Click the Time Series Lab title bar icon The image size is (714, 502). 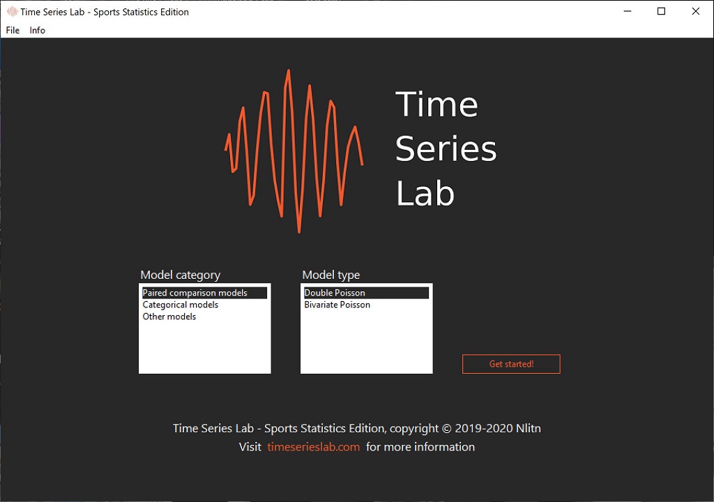12,12
